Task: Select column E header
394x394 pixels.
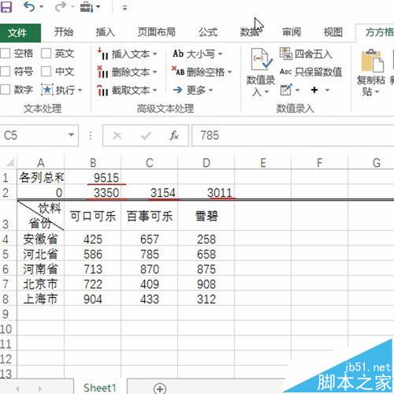Action: click(263, 163)
